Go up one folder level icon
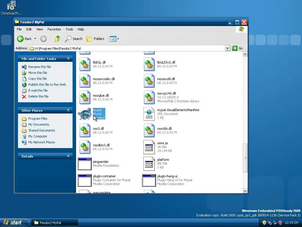 coord(58,39)
